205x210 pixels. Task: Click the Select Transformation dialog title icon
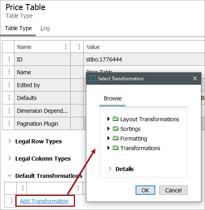click(x=92, y=78)
